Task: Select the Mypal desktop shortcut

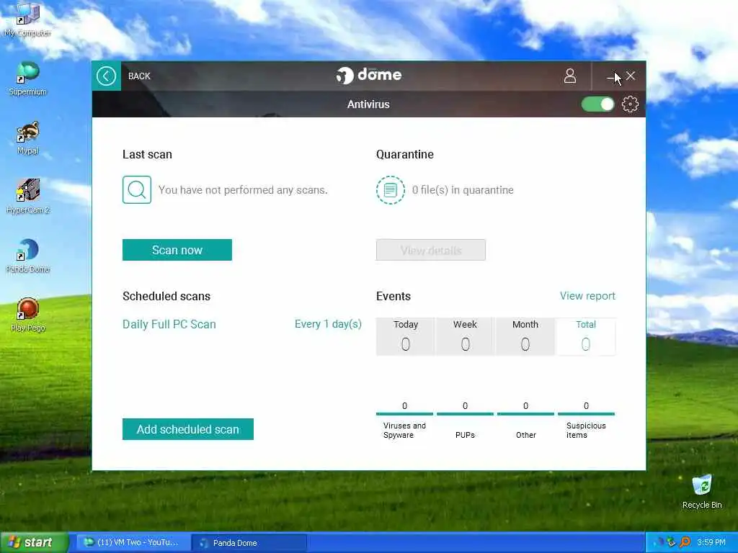Action: [x=27, y=138]
